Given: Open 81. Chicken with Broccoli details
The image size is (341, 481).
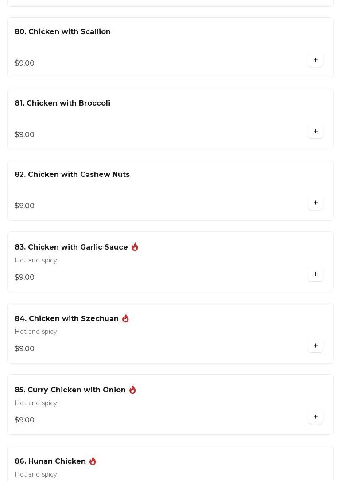Looking at the screenshot, I should 62,103.
